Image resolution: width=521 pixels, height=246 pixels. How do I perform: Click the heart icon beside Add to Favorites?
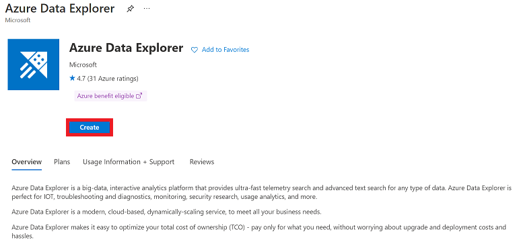click(195, 50)
